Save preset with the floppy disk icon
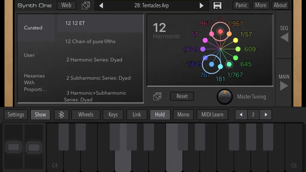Viewport: 306px width, 172px height. pyautogui.click(x=217, y=5)
